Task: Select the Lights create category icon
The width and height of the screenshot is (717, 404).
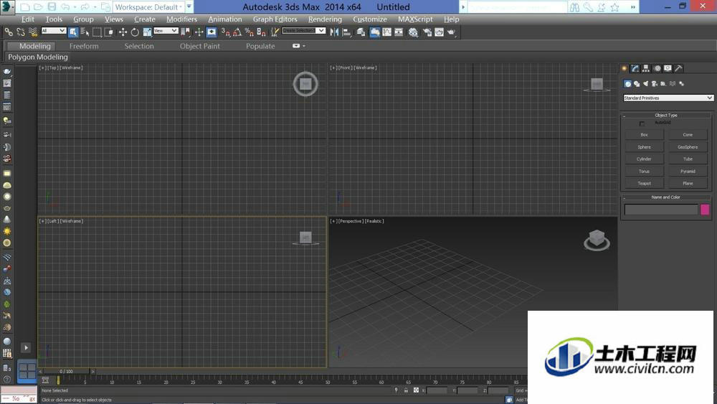Action: point(646,84)
